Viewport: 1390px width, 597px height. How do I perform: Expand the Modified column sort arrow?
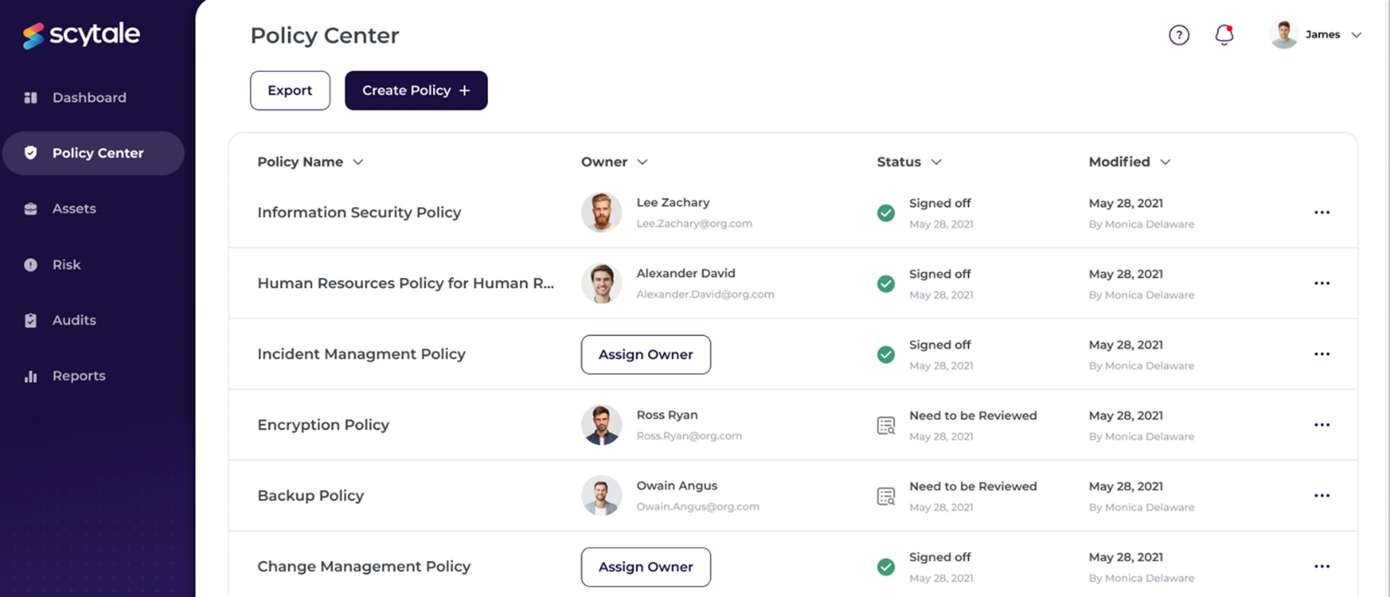coord(1167,162)
